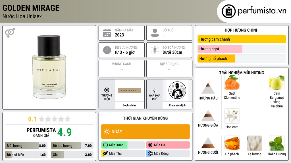This screenshot has width=291, height=163.
Task: Select the Mùa Hạ season bar
Action: pyautogui.click(x=168, y=145)
